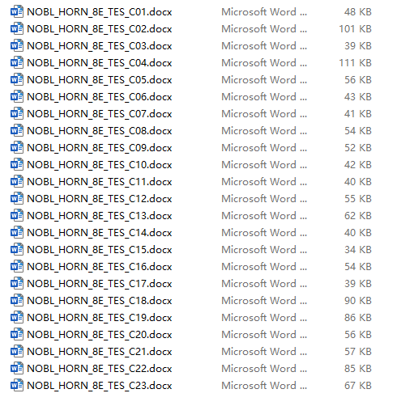Click the 111 KB size value
The image size is (397, 406).
point(355,63)
